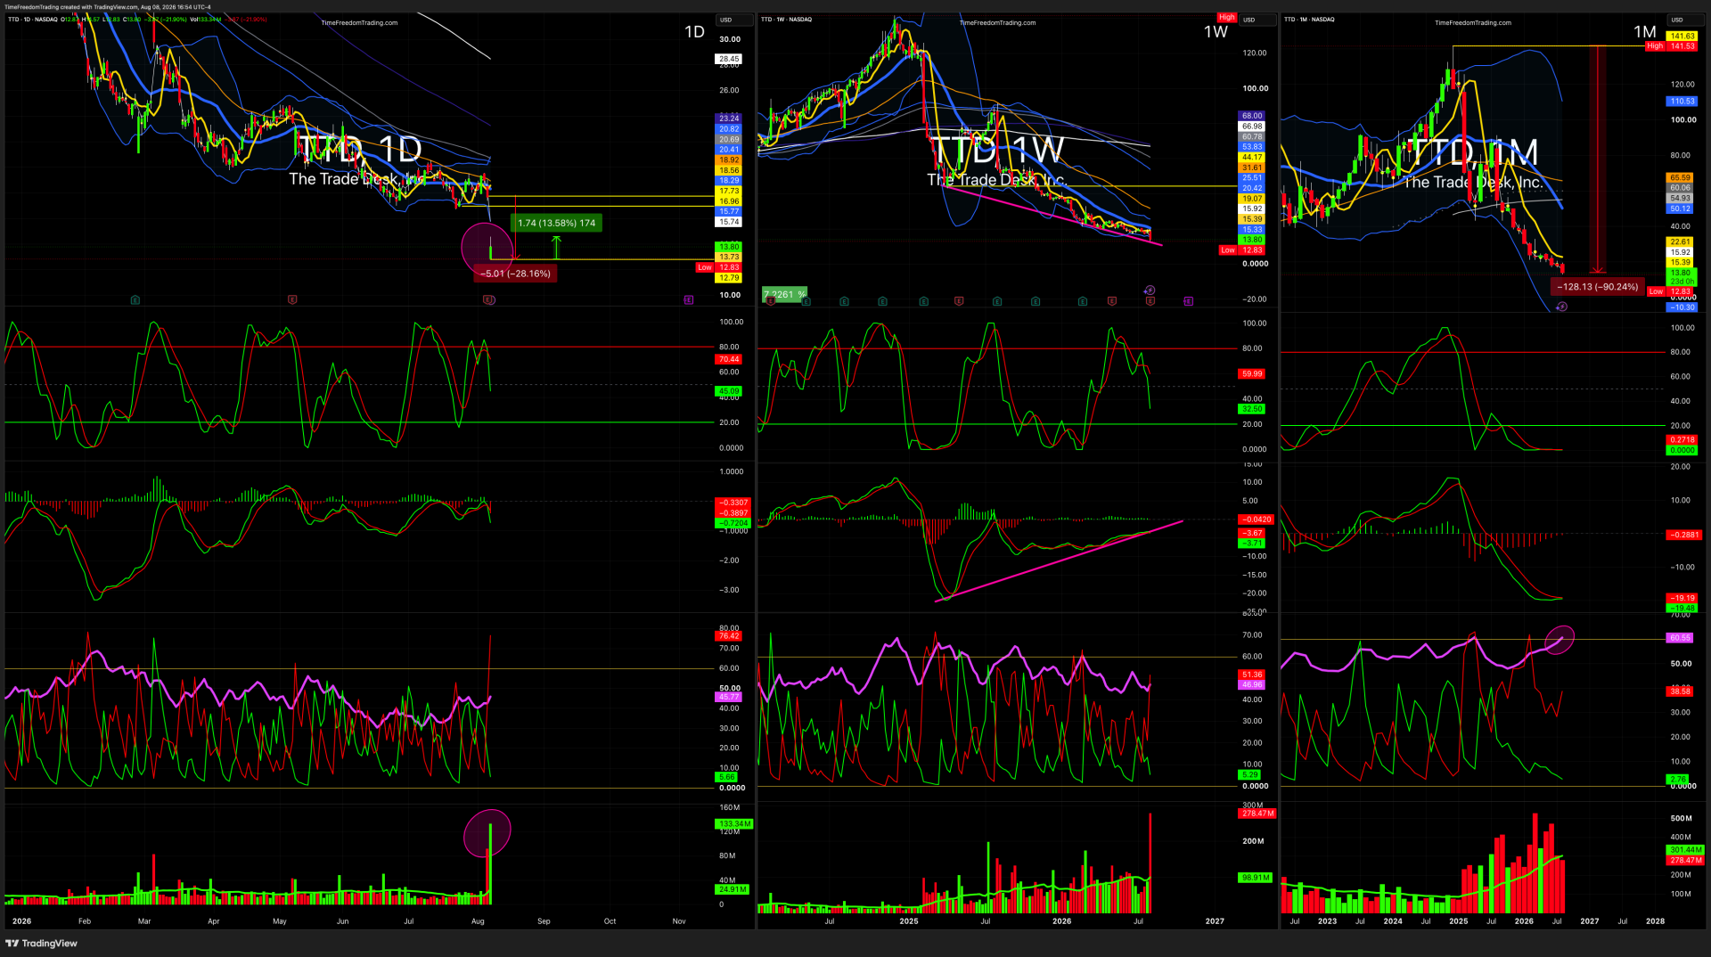Image resolution: width=1711 pixels, height=957 pixels.
Task: Click the Aug label on daily time axis
Action: pos(478,921)
